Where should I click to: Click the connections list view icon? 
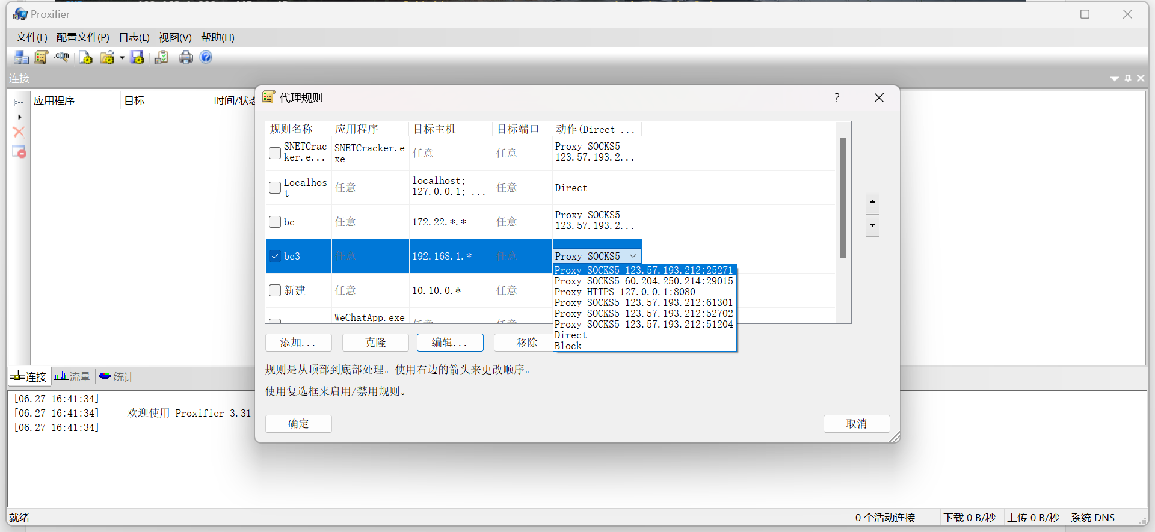(x=19, y=103)
